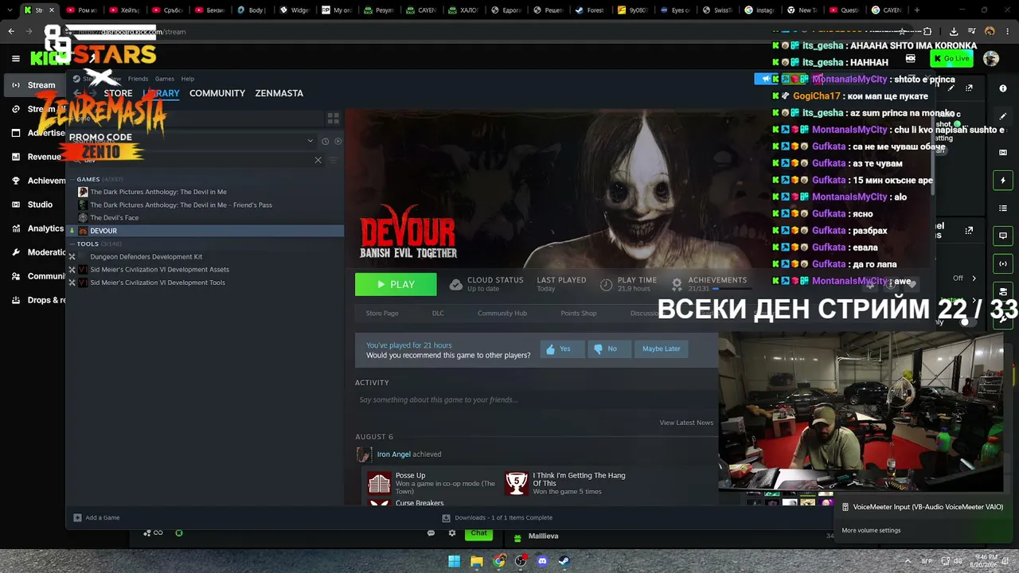Open the Posse Up achievement icon
The height and width of the screenshot is (573, 1019).
coord(379,482)
